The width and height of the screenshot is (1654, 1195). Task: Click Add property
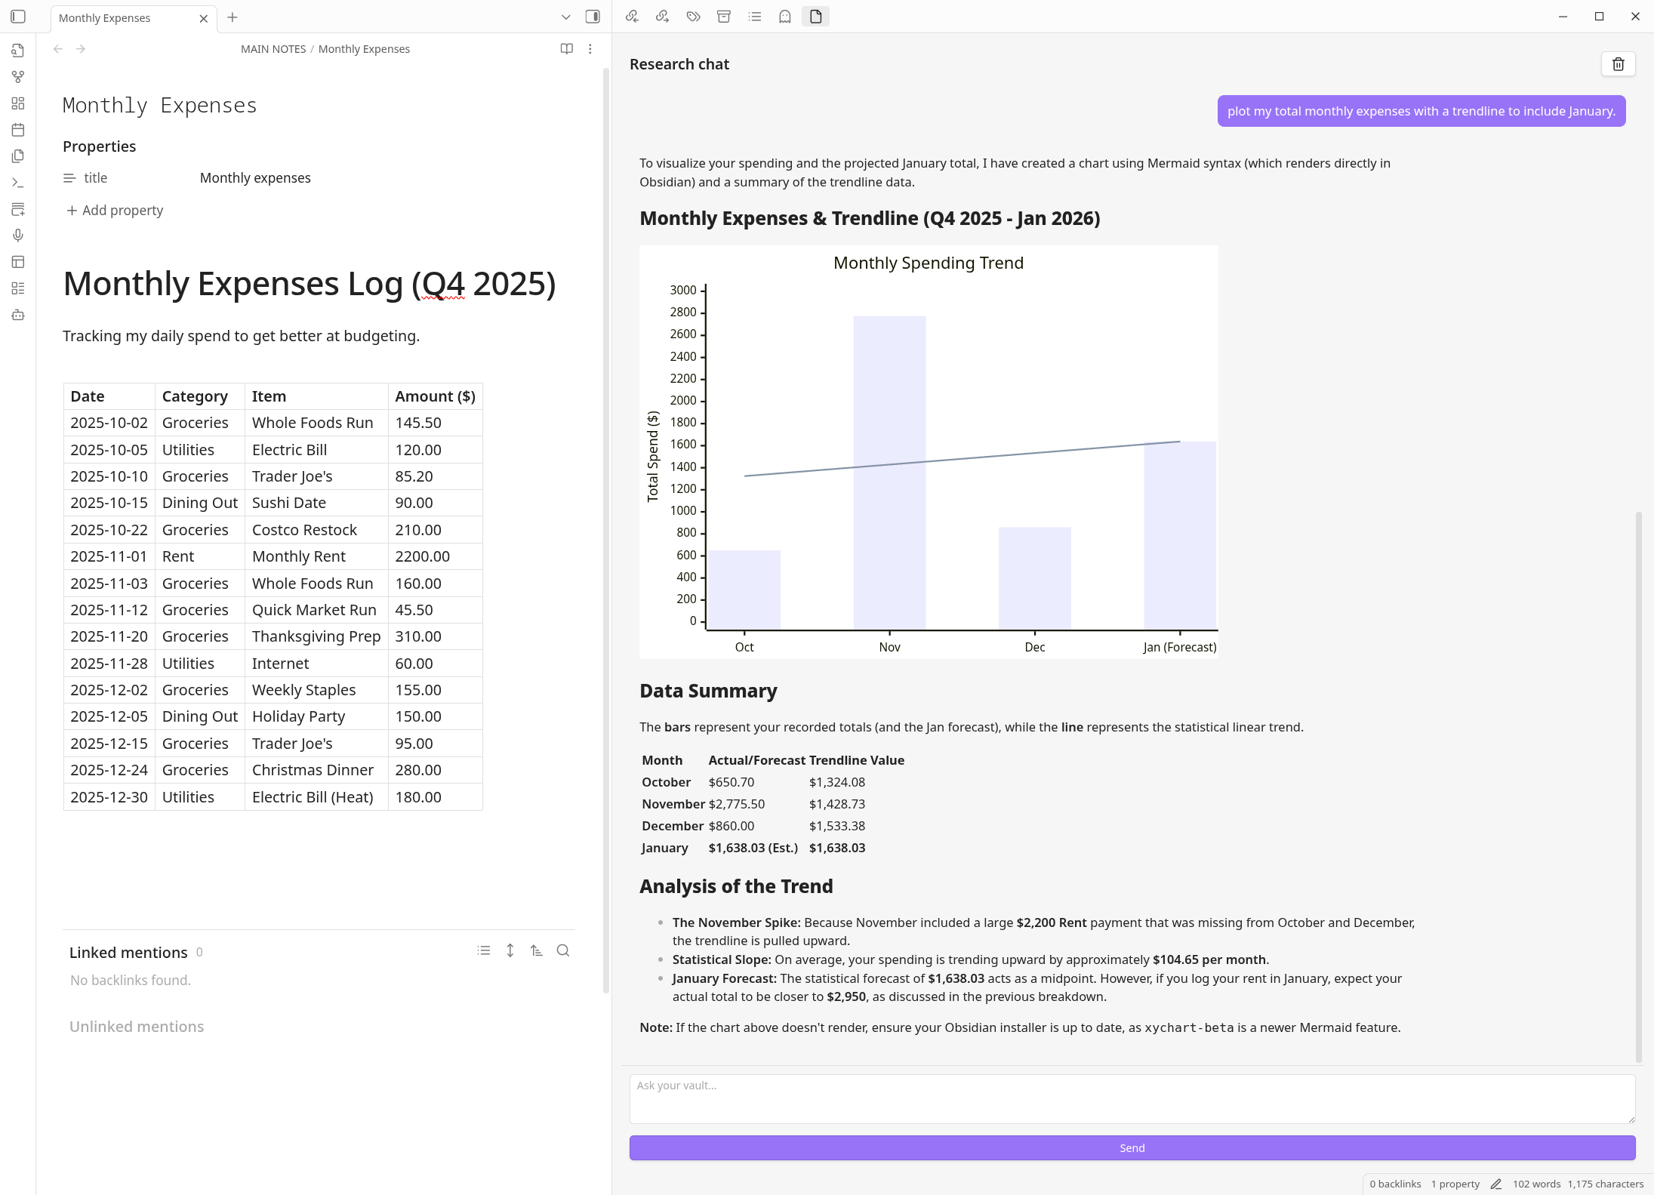tap(115, 211)
